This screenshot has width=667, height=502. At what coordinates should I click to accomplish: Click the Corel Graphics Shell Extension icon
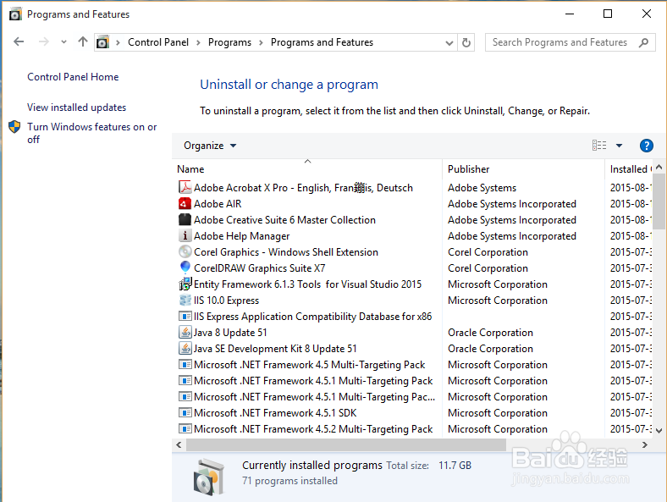pos(185,252)
